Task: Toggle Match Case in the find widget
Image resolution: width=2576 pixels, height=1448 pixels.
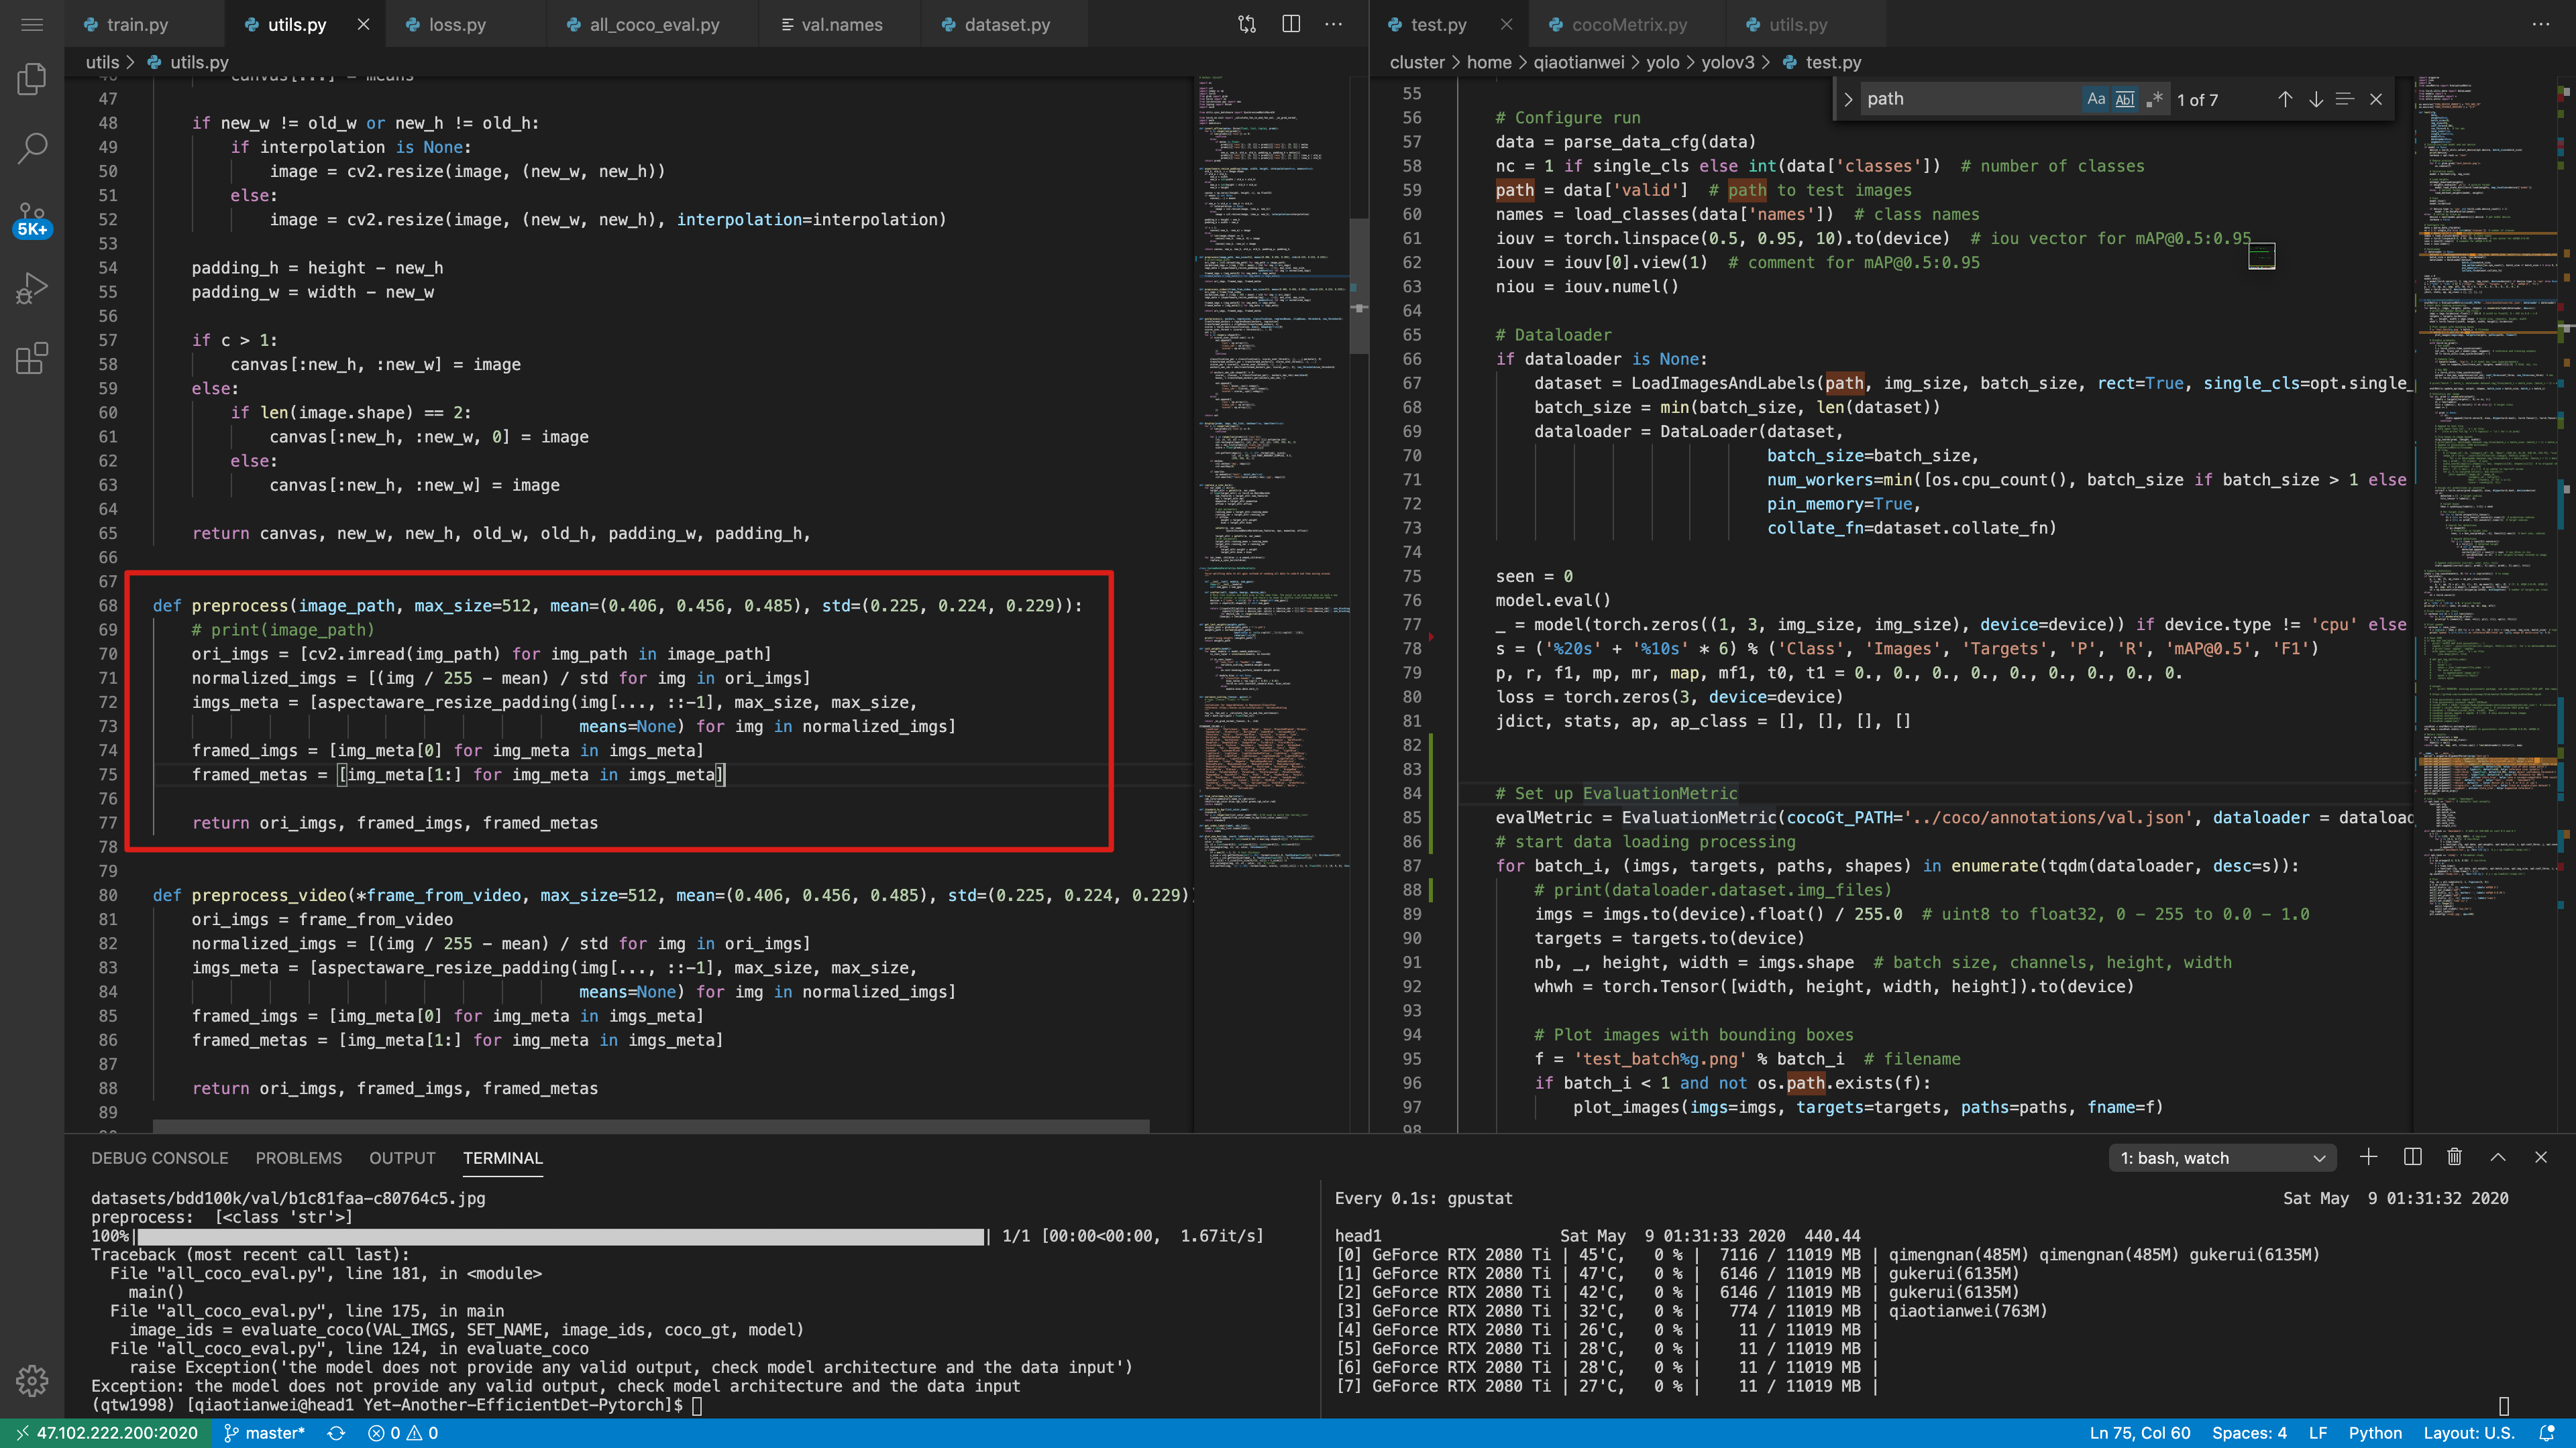Action: pos(2097,99)
